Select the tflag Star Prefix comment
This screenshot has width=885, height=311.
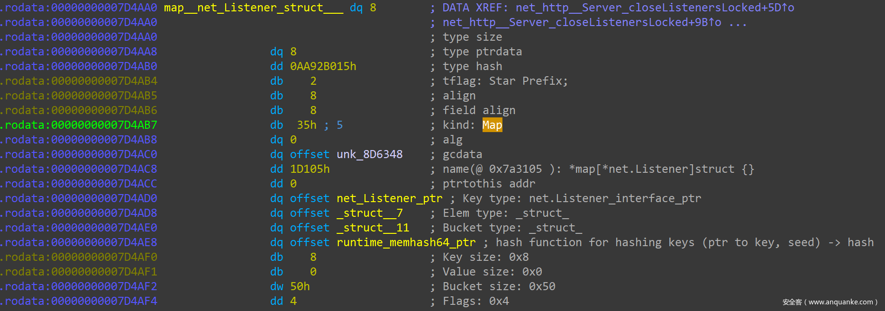coord(505,81)
